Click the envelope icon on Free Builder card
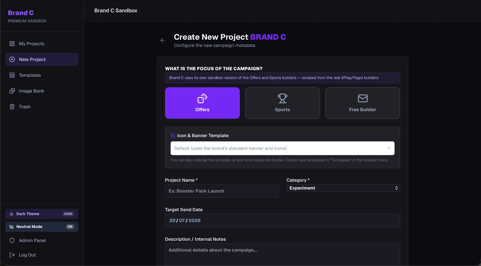Image resolution: width=481 pixels, height=266 pixels. pyautogui.click(x=363, y=98)
